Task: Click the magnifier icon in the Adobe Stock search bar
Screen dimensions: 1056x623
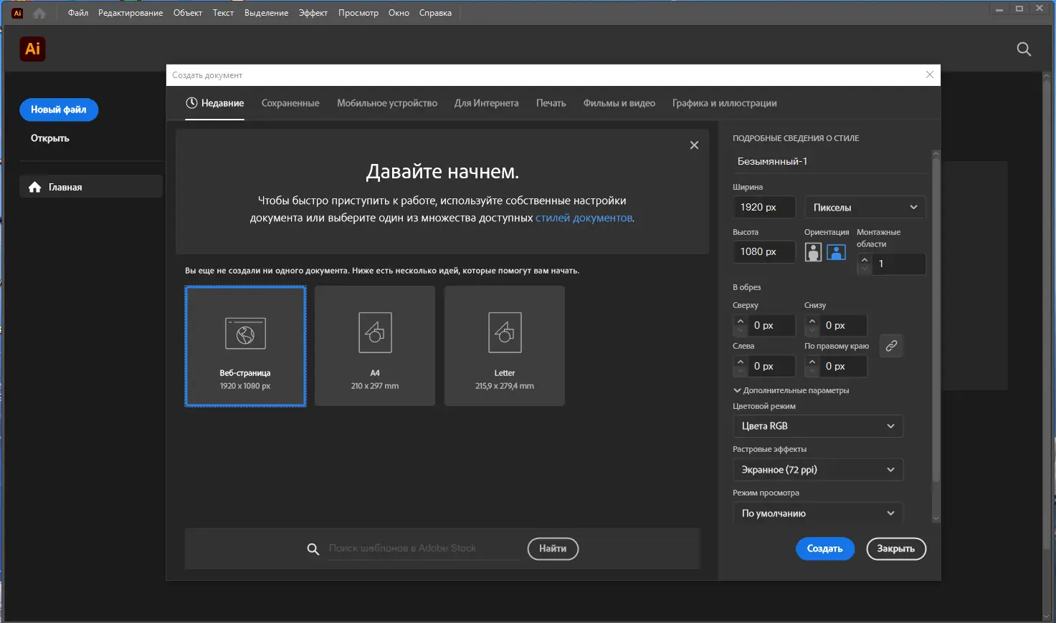Action: click(x=313, y=549)
